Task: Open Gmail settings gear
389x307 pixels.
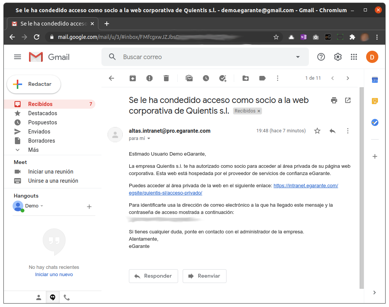Action: 338,57
